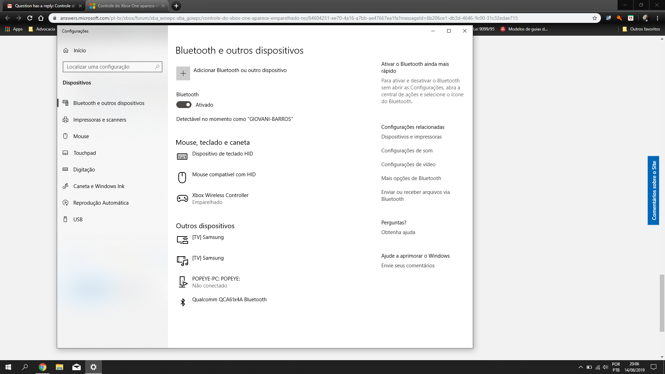
Task: Reload the page in Chrome
Action: 30,18
